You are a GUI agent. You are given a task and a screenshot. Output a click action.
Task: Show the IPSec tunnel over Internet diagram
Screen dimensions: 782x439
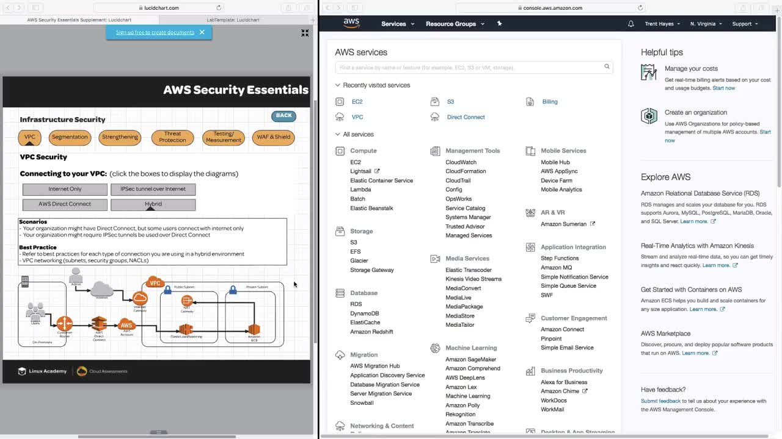pos(153,190)
